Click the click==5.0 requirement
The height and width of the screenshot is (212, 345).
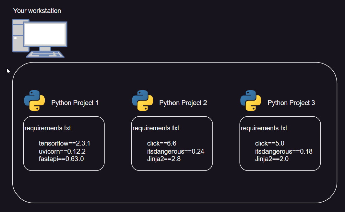click(270, 144)
